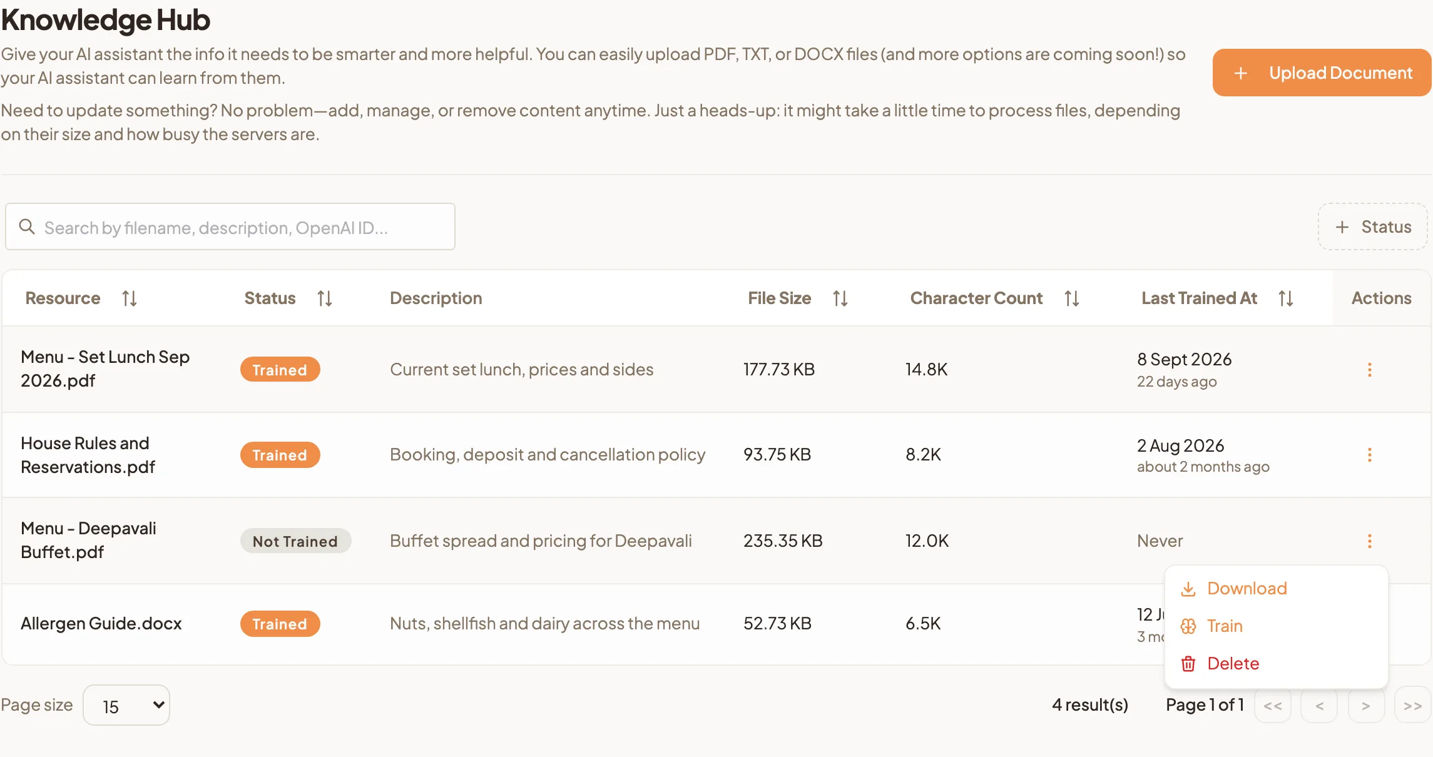Open actions menu for House Rules row
1433x757 pixels.
pyautogui.click(x=1370, y=455)
